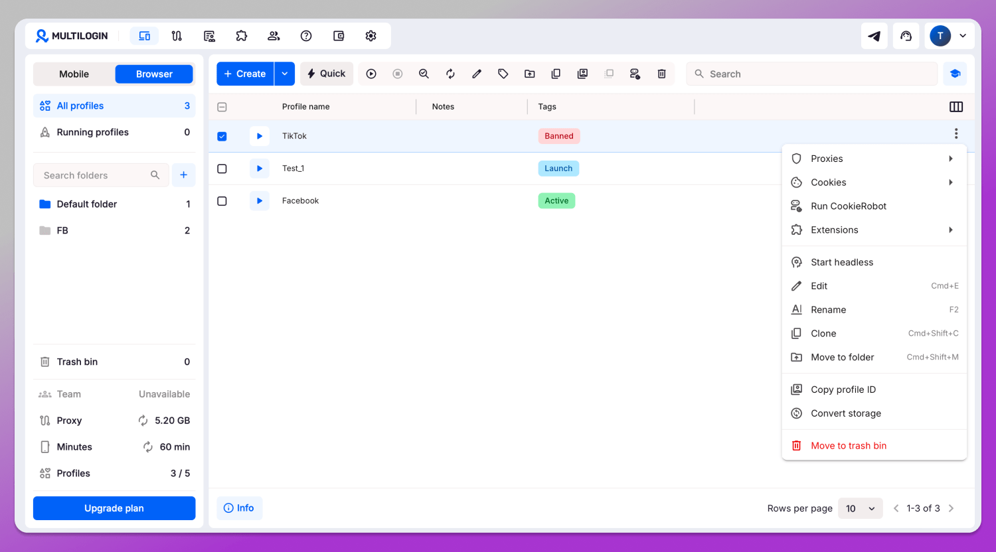This screenshot has width=996, height=552.
Task: Switch to Browser profile mode
Action: (x=154, y=74)
